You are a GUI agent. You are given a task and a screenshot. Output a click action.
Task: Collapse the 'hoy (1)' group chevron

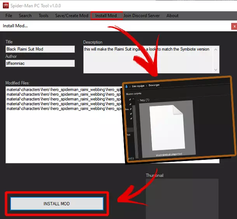pos(138,100)
